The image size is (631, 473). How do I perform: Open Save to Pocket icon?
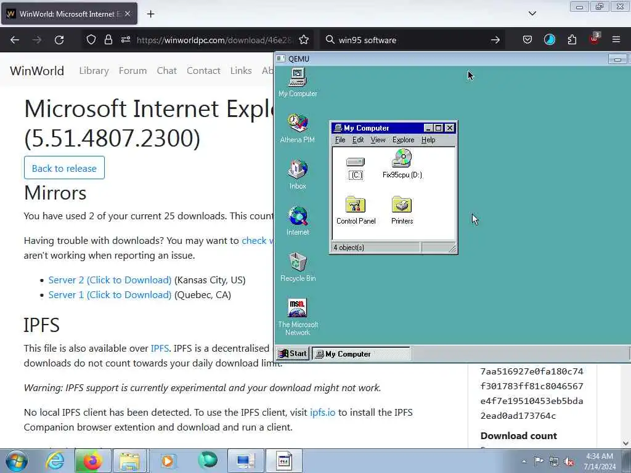[x=527, y=40]
